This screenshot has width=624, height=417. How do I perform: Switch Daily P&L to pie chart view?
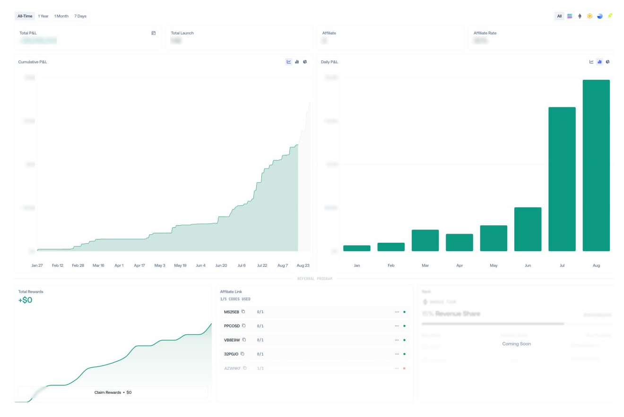(607, 62)
